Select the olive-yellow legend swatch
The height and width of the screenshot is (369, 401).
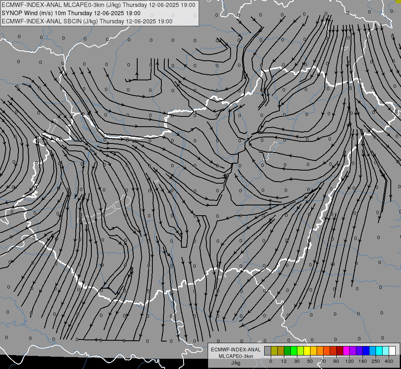pyautogui.click(x=274, y=351)
